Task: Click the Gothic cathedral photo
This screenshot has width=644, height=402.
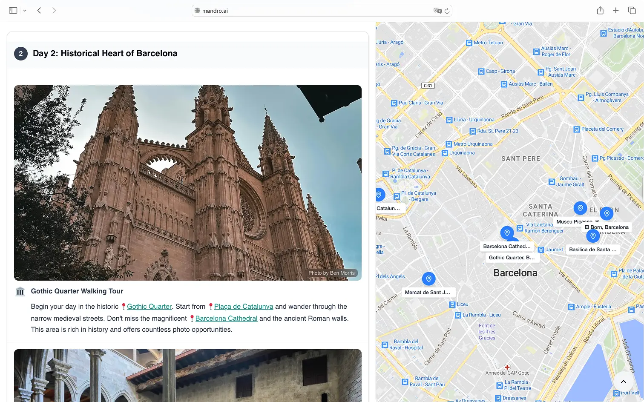Action: pyautogui.click(x=188, y=183)
